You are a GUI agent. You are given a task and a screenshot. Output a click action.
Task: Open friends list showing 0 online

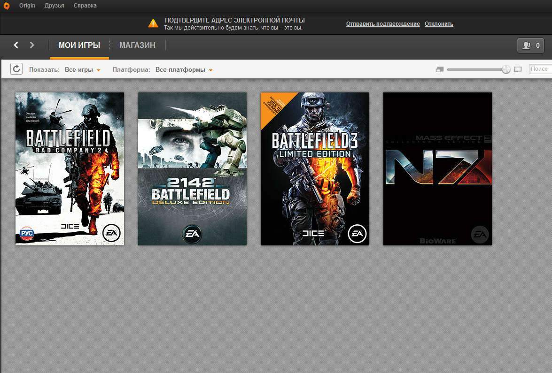530,46
